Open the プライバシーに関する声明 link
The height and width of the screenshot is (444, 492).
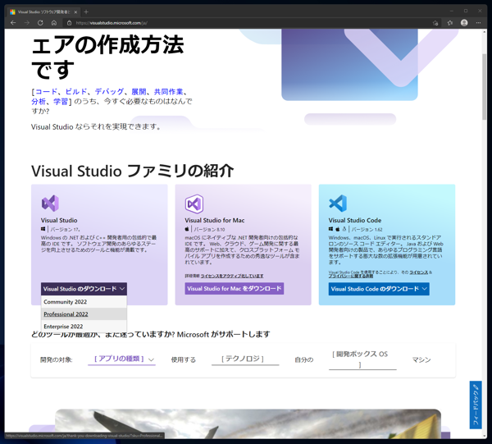tap(351, 276)
